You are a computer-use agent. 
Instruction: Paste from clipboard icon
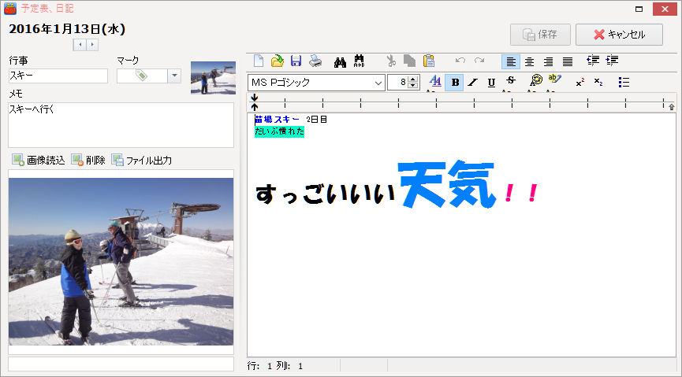pos(429,61)
